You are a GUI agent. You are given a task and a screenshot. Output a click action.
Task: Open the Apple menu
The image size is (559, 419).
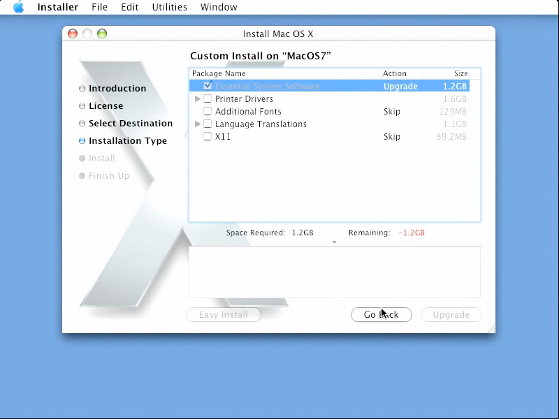[18, 7]
